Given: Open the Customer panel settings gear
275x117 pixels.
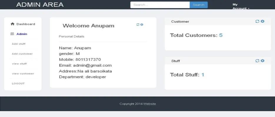Looking at the screenshot, I should [x=262, y=21].
